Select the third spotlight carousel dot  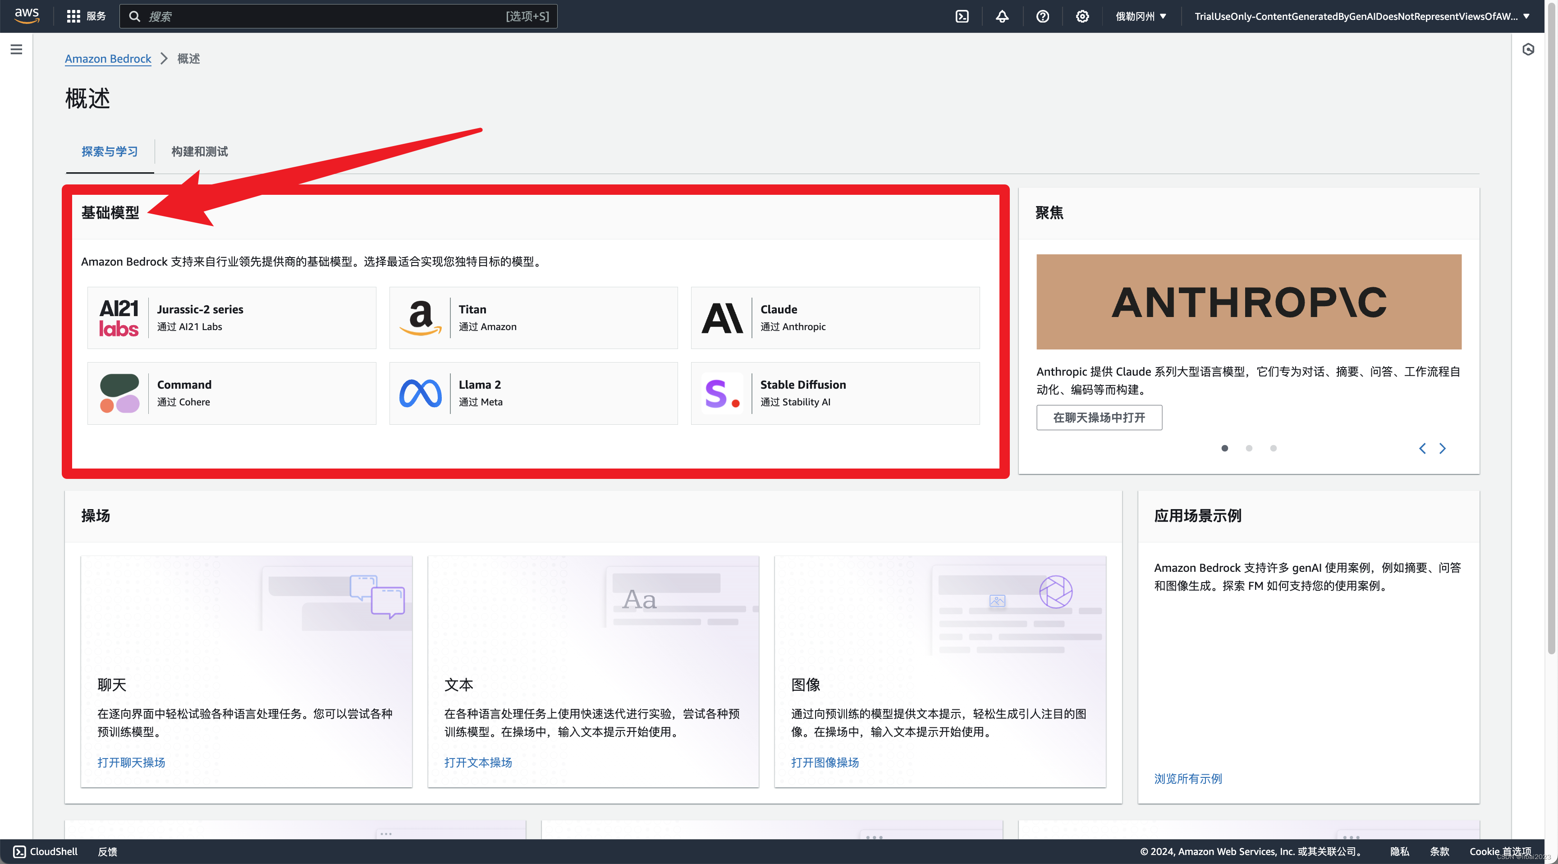(x=1274, y=448)
